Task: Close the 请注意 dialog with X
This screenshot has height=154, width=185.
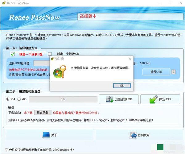Action: (130, 59)
